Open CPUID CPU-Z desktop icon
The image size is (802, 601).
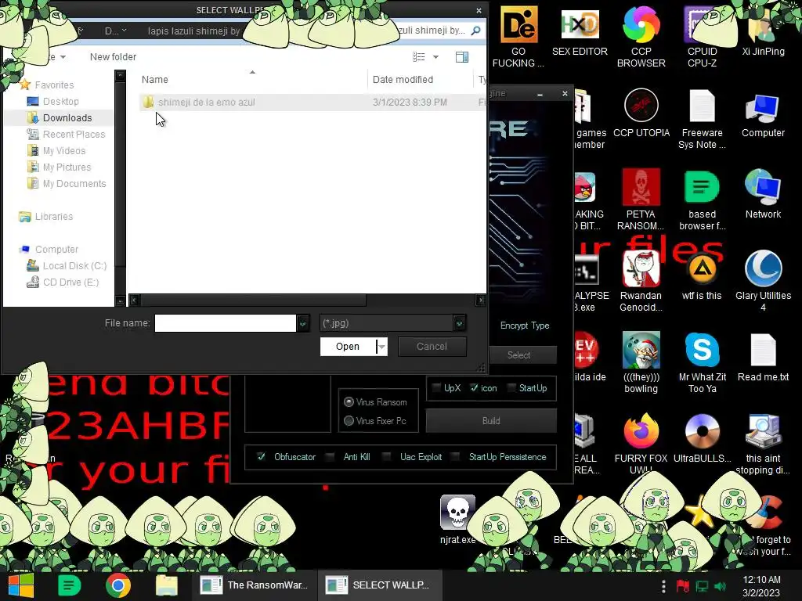pyautogui.click(x=702, y=37)
